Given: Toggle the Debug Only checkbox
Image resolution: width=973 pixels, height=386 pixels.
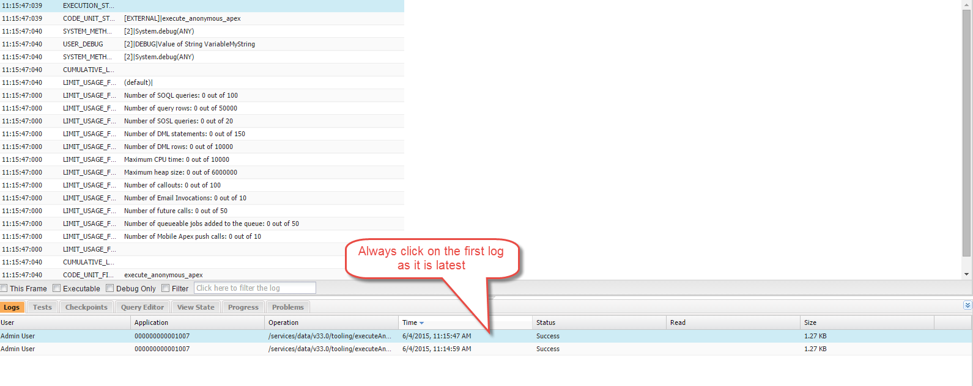Looking at the screenshot, I should [110, 288].
